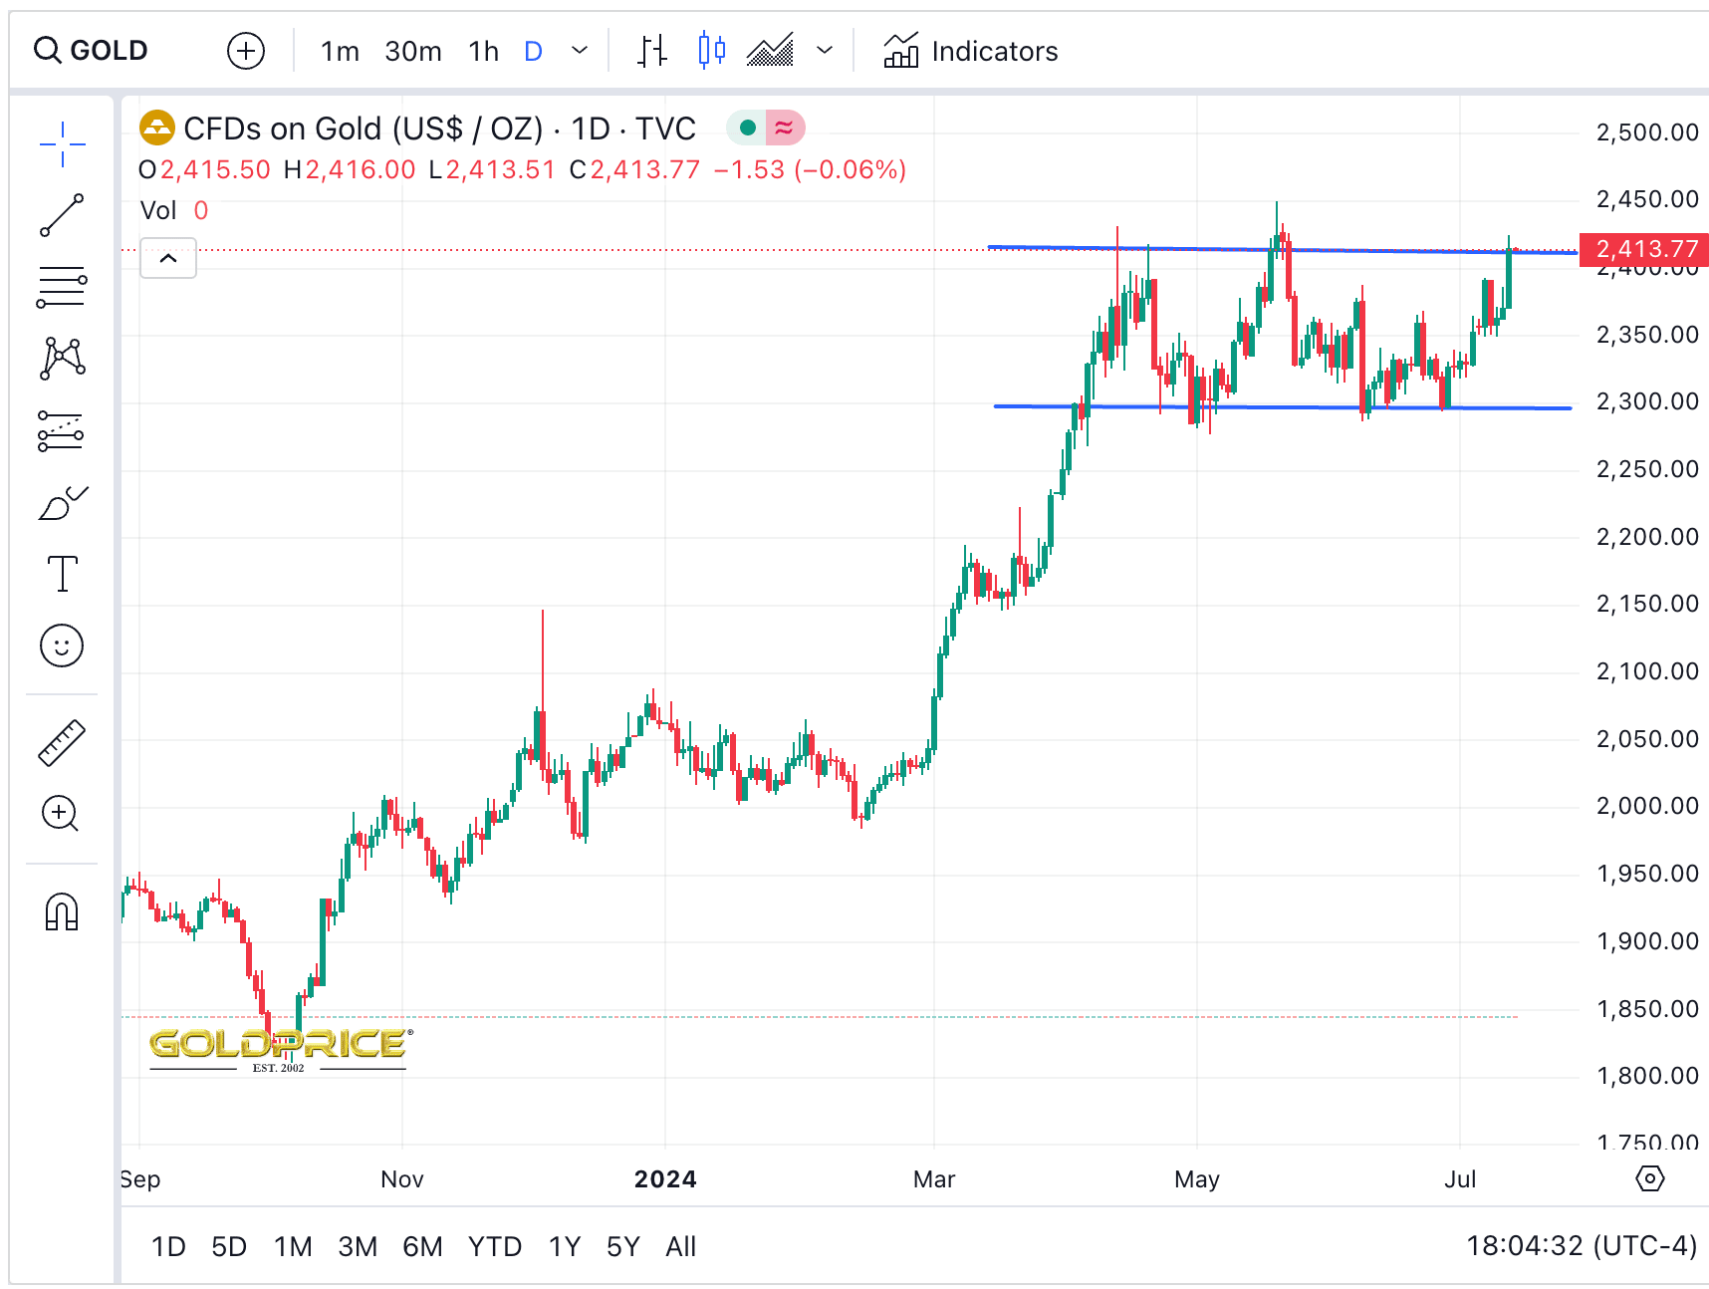Click the add symbol plus button
The width and height of the screenshot is (1709, 1289).
246,51
